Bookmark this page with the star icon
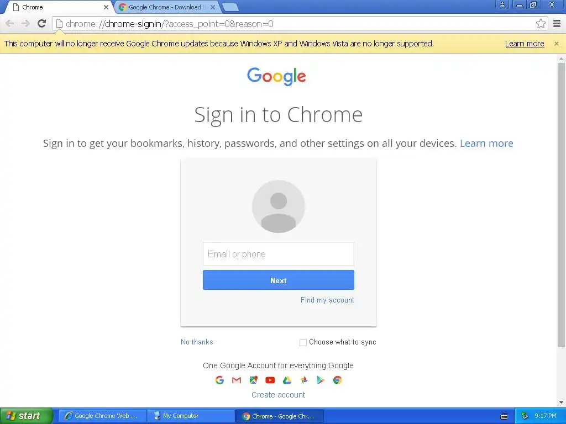 pyautogui.click(x=541, y=24)
